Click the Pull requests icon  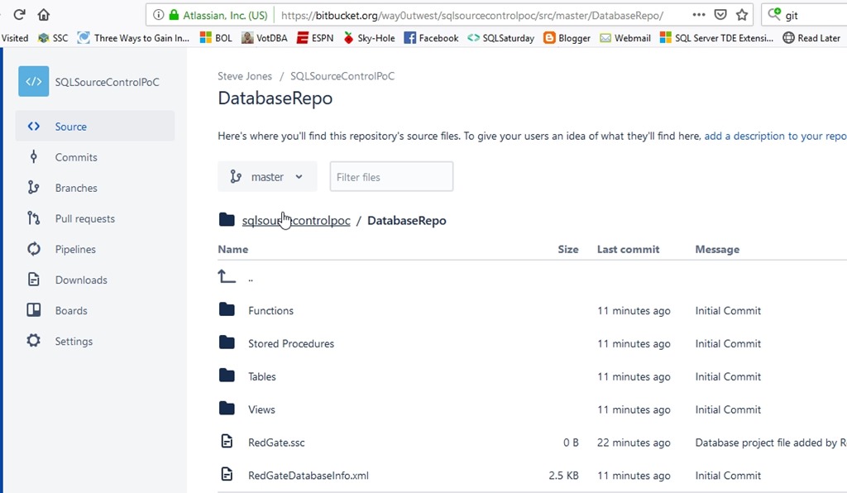(x=34, y=218)
